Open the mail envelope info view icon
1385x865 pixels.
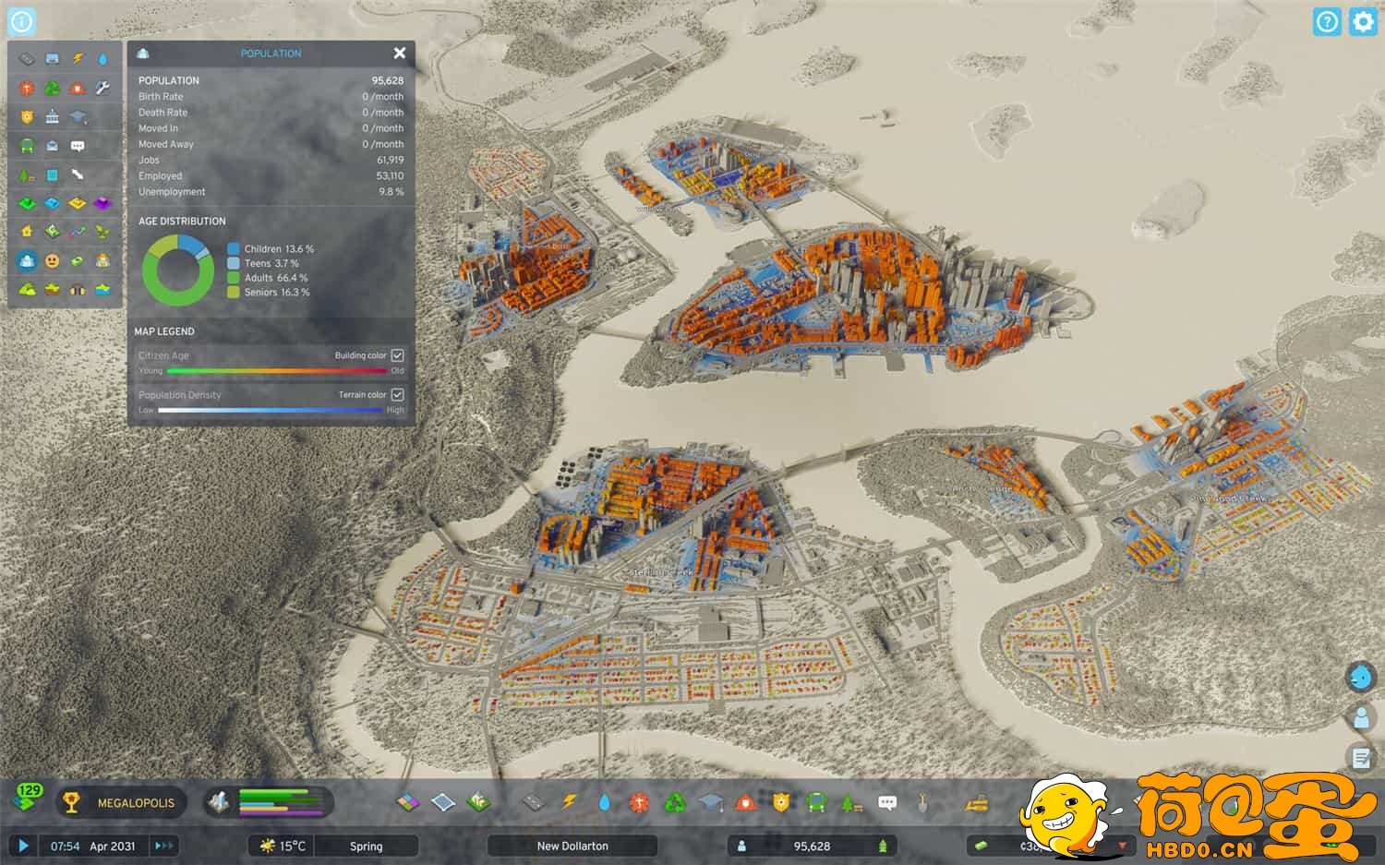(52, 146)
